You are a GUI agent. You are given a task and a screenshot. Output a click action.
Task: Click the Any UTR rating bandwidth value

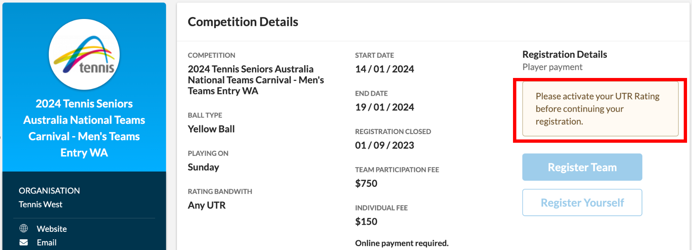207,205
